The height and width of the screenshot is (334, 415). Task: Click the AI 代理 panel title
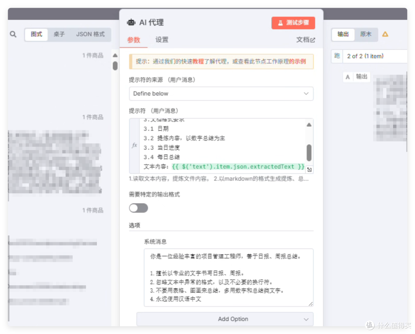(x=151, y=23)
